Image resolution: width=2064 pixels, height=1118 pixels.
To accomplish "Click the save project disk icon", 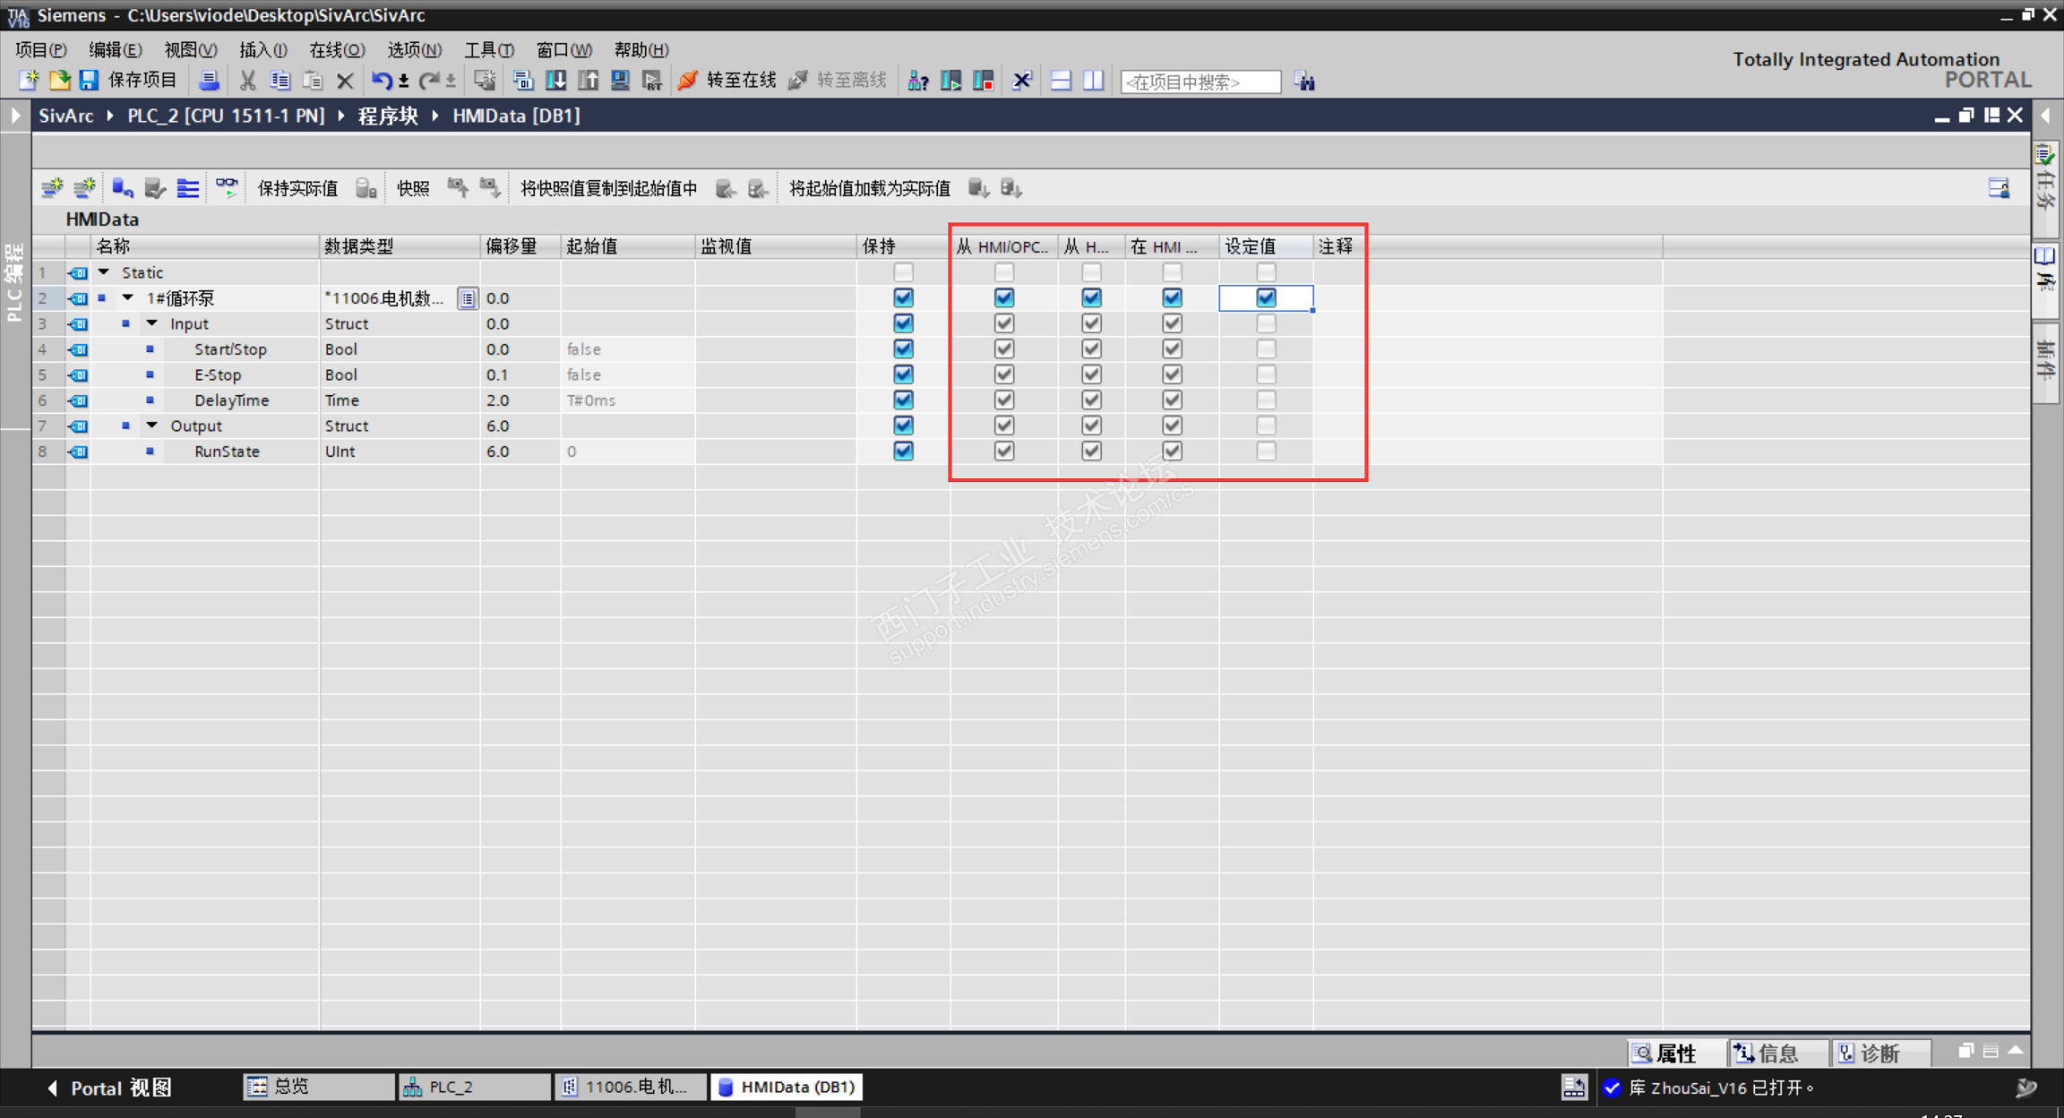I will [88, 81].
